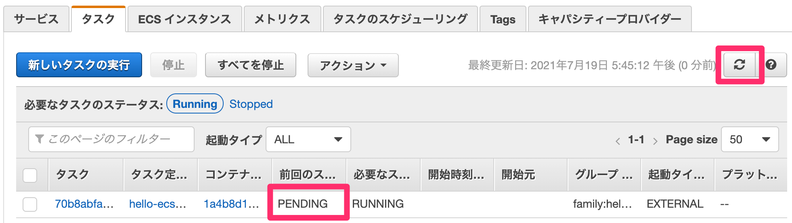The width and height of the screenshot is (792, 223).
Task: Open the Page size 50 dropdown
Action: coord(749,140)
